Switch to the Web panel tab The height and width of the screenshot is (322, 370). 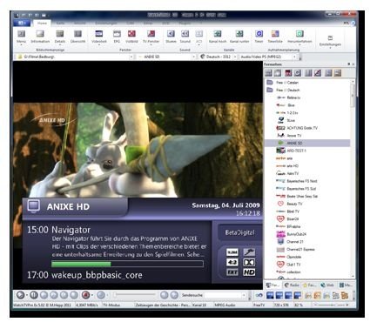[327, 285]
